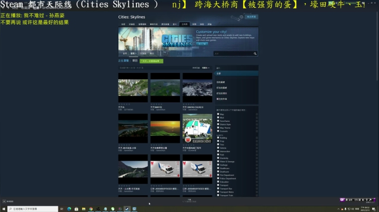Image resolution: width=379 pixels, height=212 pixels.
Task: Check the Transport Metro filter
Action: (x=218, y=192)
